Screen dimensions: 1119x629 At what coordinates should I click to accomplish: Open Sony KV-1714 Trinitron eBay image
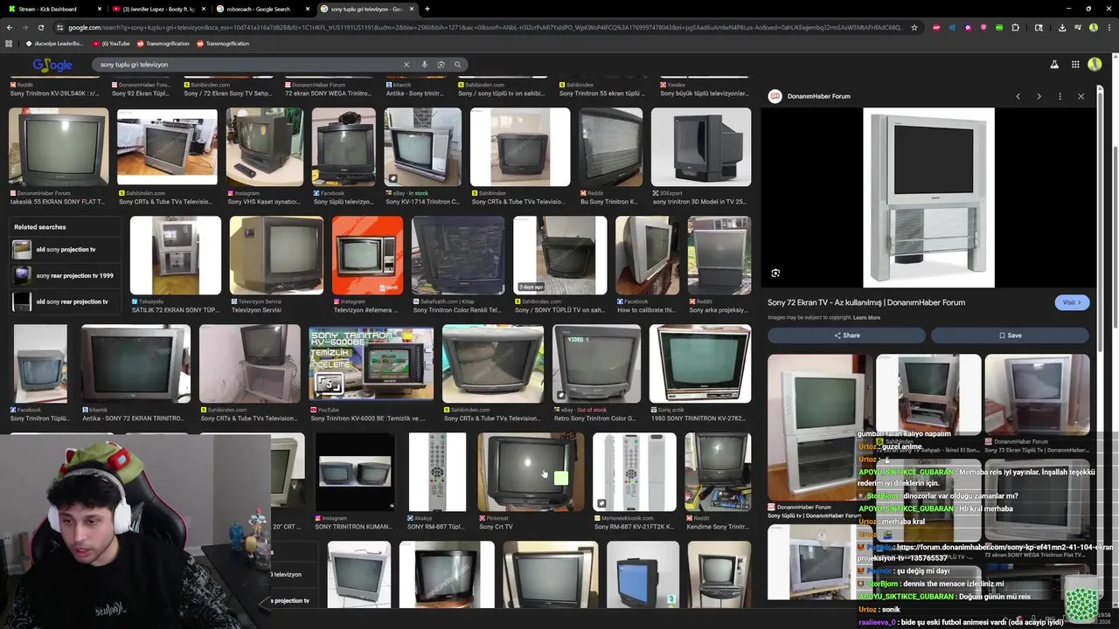423,147
